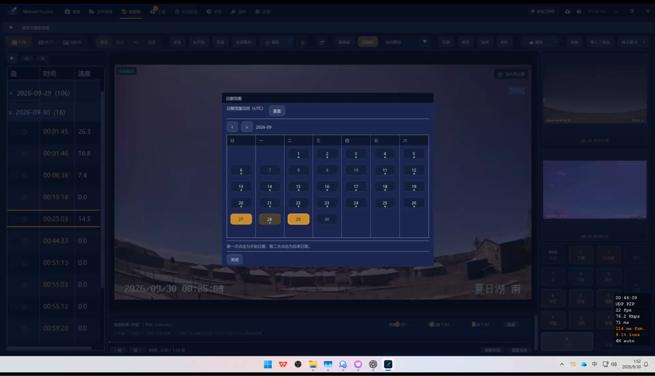Viewport: 655px width, 376px height.
Task: Open the 文件检测 tab
Action: coord(101,12)
